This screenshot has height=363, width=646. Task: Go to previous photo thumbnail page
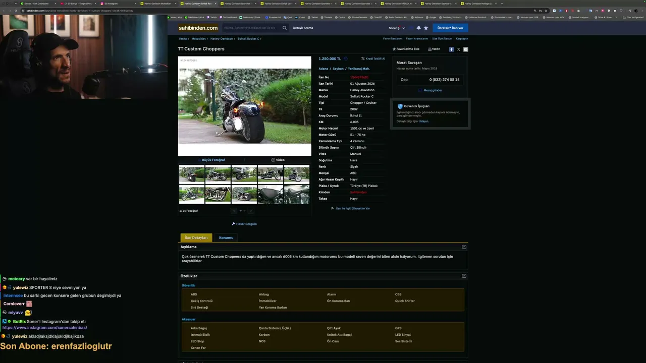(x=234, y=211)
